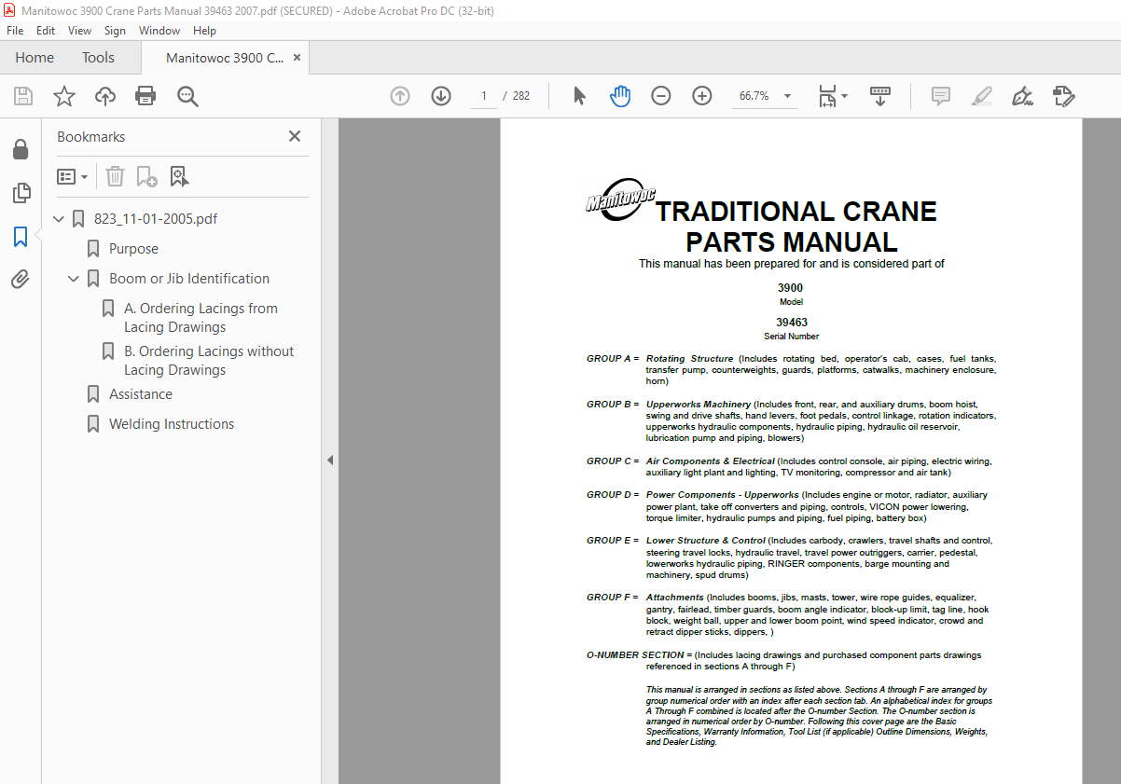Image resolution: width=1121 pixels, height=784 pixels.
Task: Open the zoom level dropdown at 66.7%
Action: click(788, 96)
